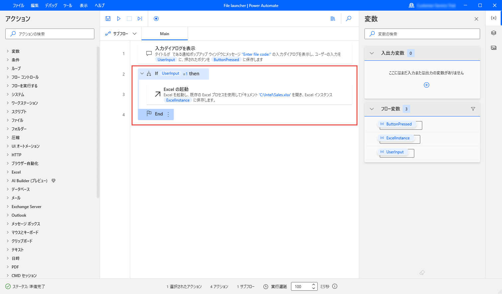Open the デバッグ menu
502x294 pixels.
tap(51, 5)
